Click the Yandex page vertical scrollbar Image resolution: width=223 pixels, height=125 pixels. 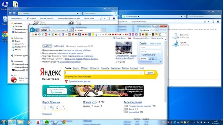coord(166,72)
